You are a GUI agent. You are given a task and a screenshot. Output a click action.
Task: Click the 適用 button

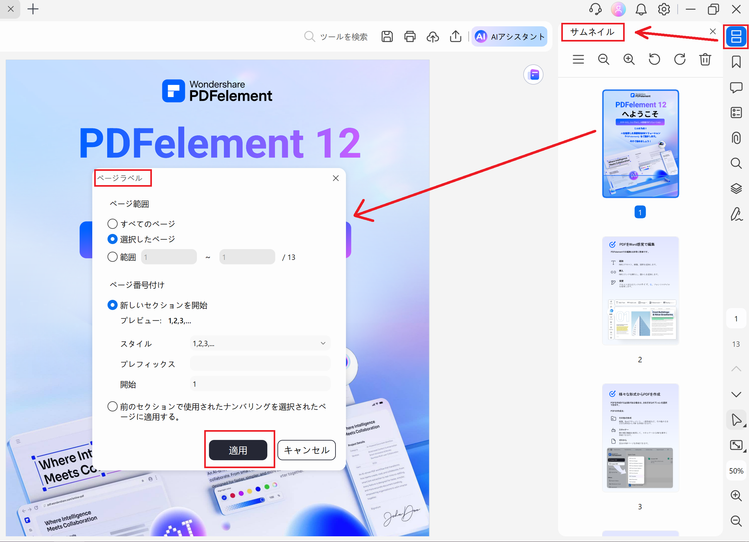[238, 450]
